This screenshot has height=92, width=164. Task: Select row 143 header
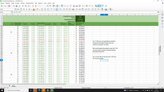(1, 60)
